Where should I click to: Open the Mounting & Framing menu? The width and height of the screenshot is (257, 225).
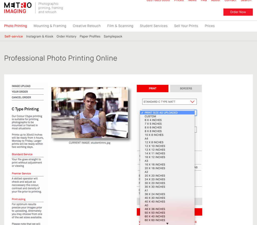point(50,26)
